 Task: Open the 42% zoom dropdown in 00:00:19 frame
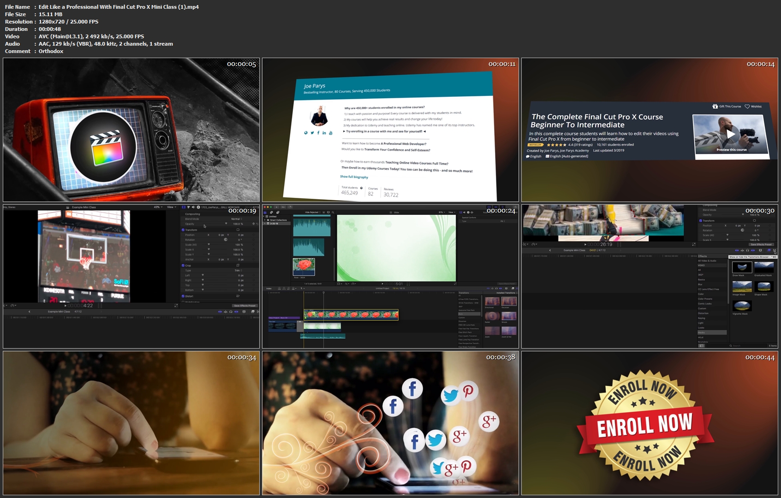[158, 207]
